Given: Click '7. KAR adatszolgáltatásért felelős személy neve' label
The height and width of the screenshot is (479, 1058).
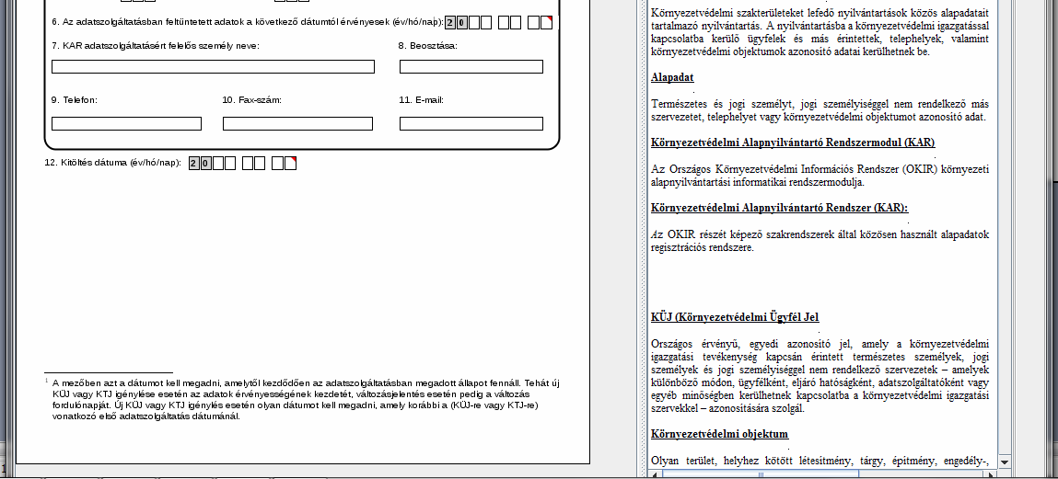Looking at the screenshot, I should (x=156, y=46).
